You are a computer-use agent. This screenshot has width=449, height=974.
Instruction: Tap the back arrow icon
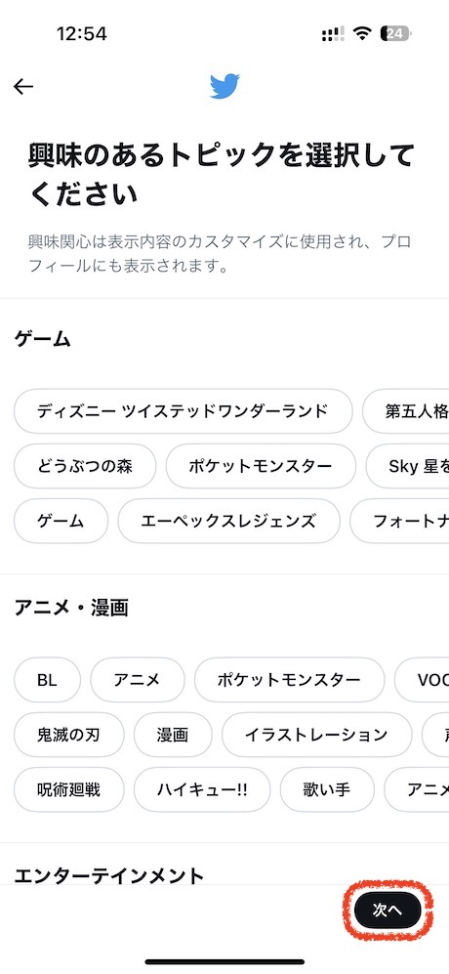tap(23, 86)
